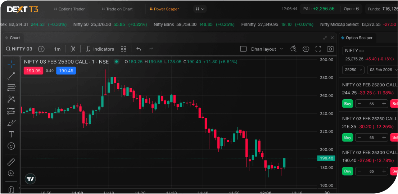Open the Indicators menu

(100, 49)
